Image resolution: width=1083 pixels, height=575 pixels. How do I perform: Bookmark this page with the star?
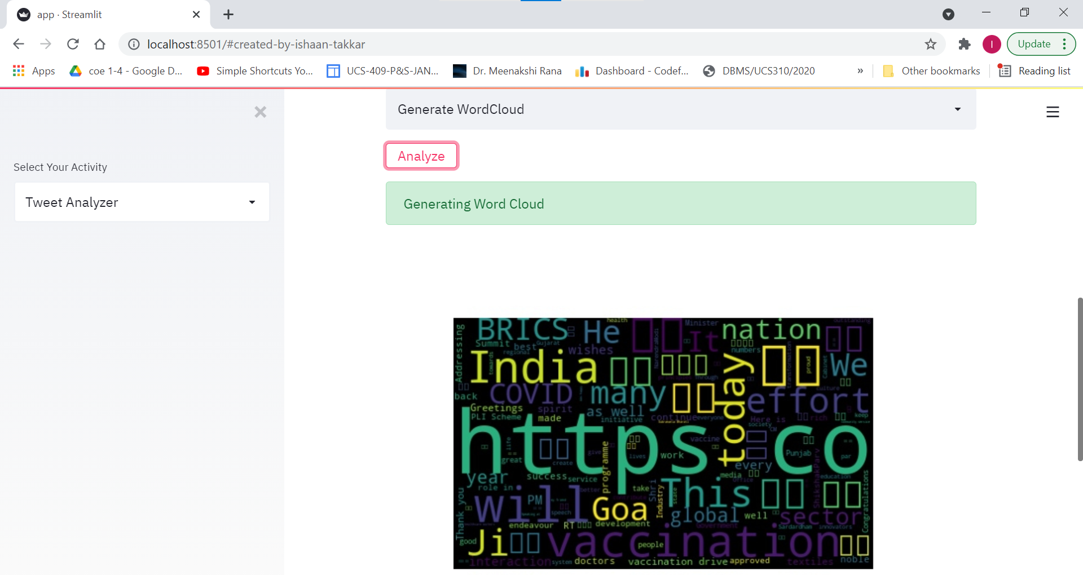(931, 44)
